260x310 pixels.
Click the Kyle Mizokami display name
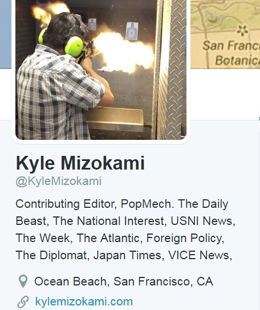[x=80, y=163]
